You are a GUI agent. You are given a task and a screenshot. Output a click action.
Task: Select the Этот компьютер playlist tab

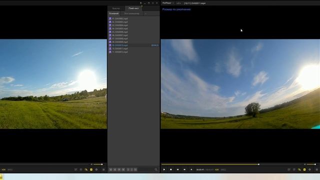click(131, 13)
